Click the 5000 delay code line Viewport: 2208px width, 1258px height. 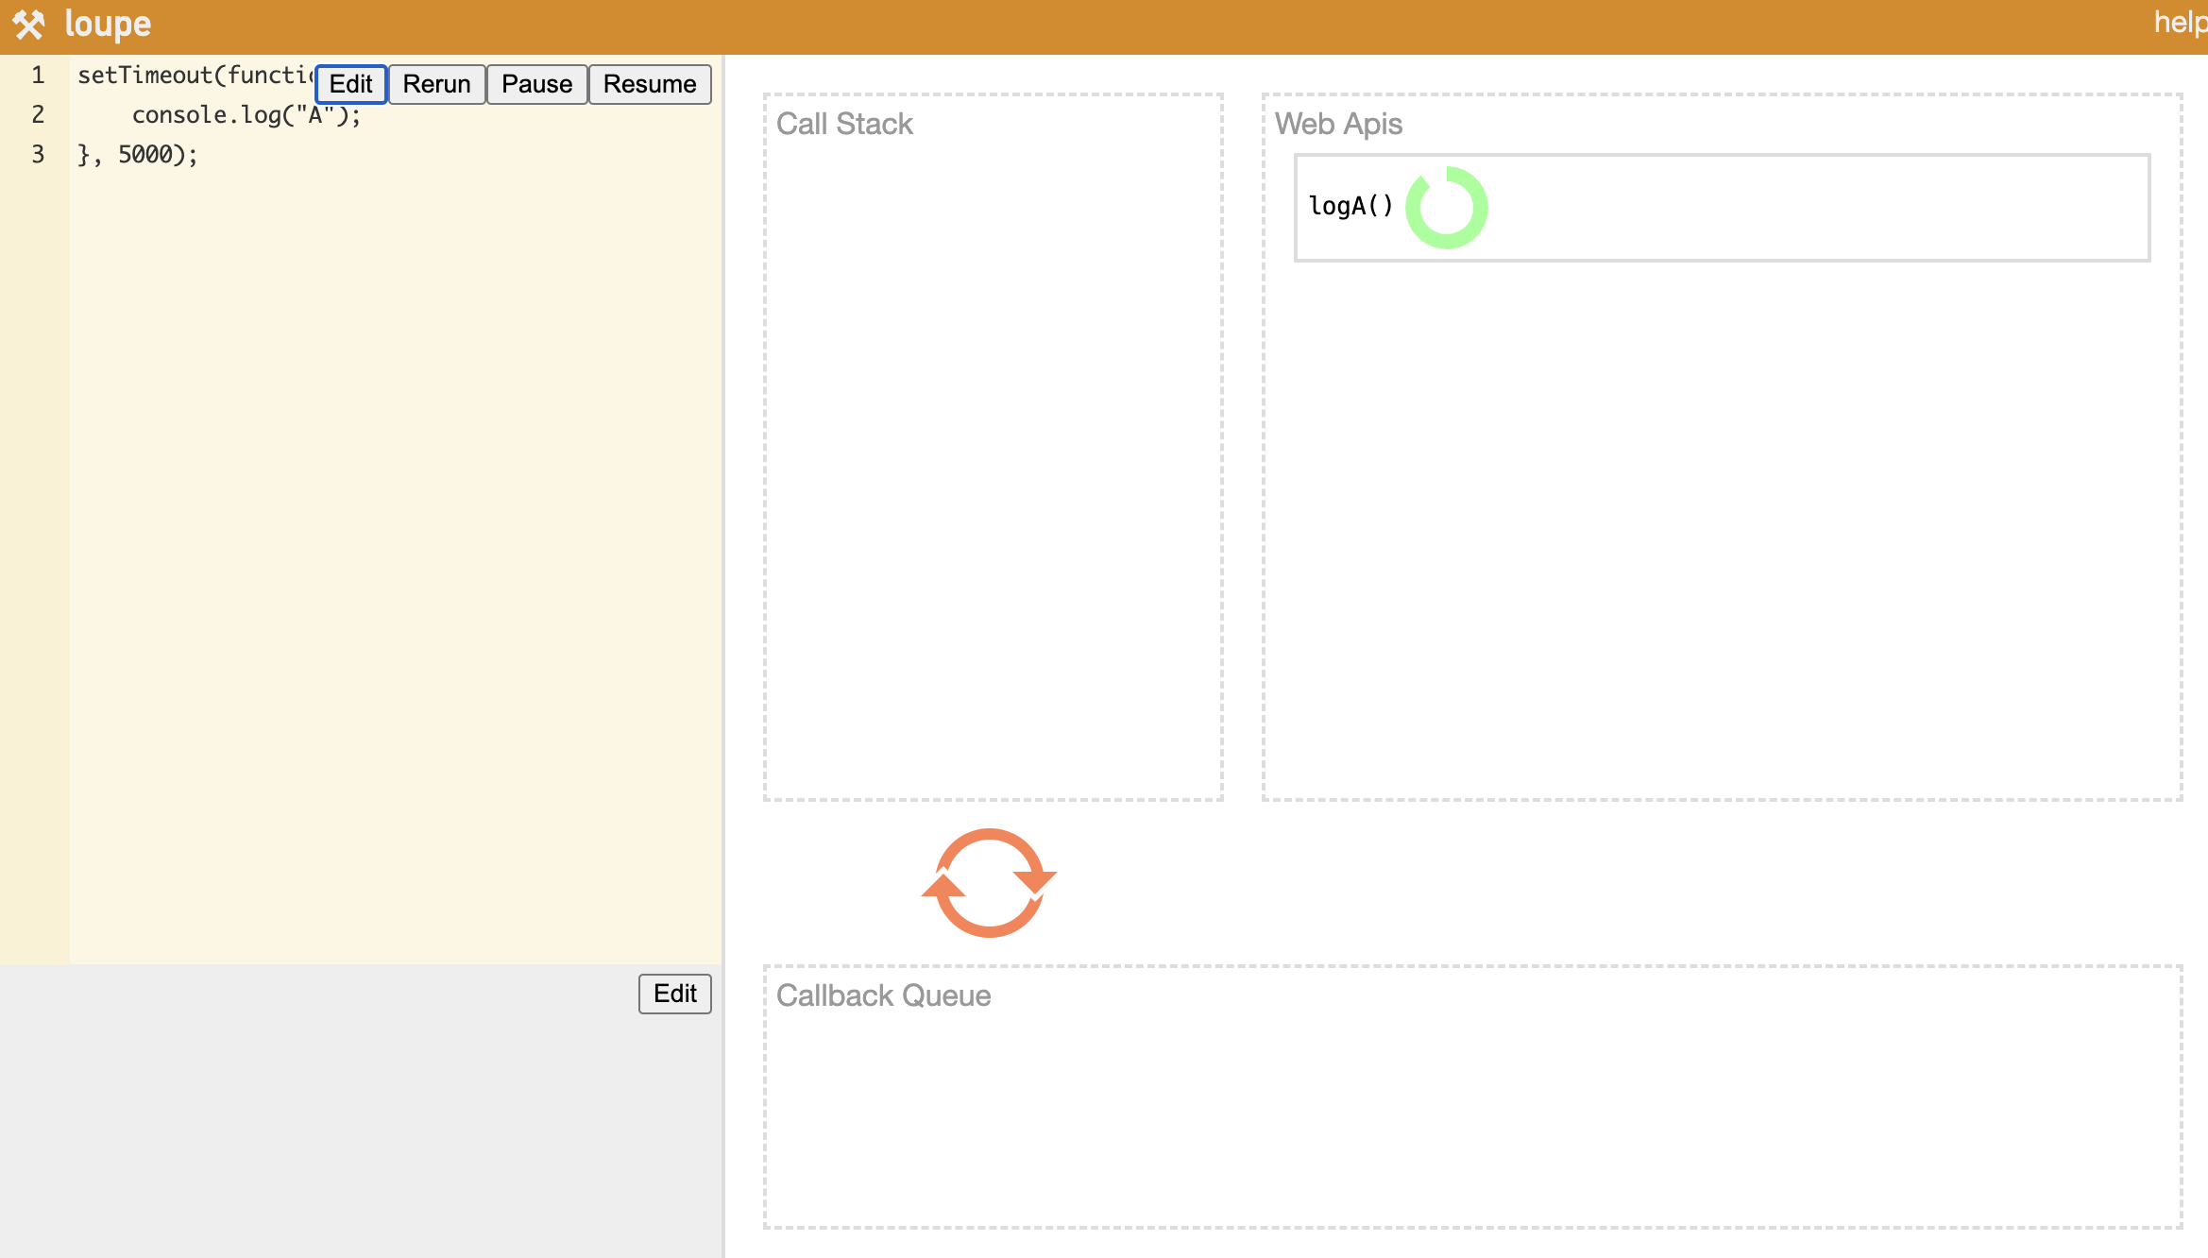[x=138, y=155]
